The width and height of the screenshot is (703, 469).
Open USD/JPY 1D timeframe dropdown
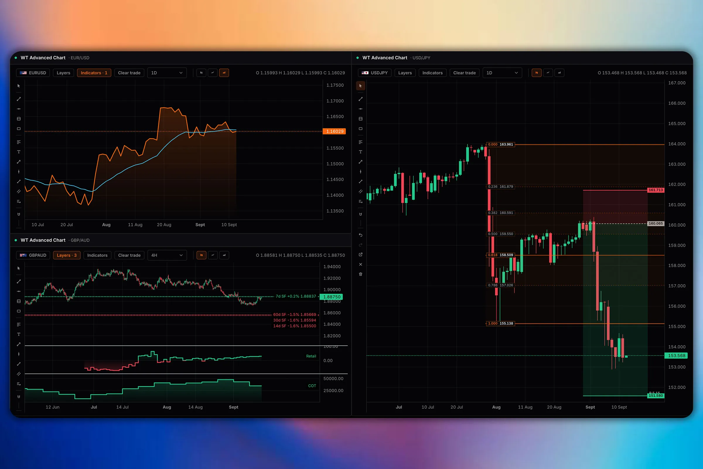click(502, 73)
